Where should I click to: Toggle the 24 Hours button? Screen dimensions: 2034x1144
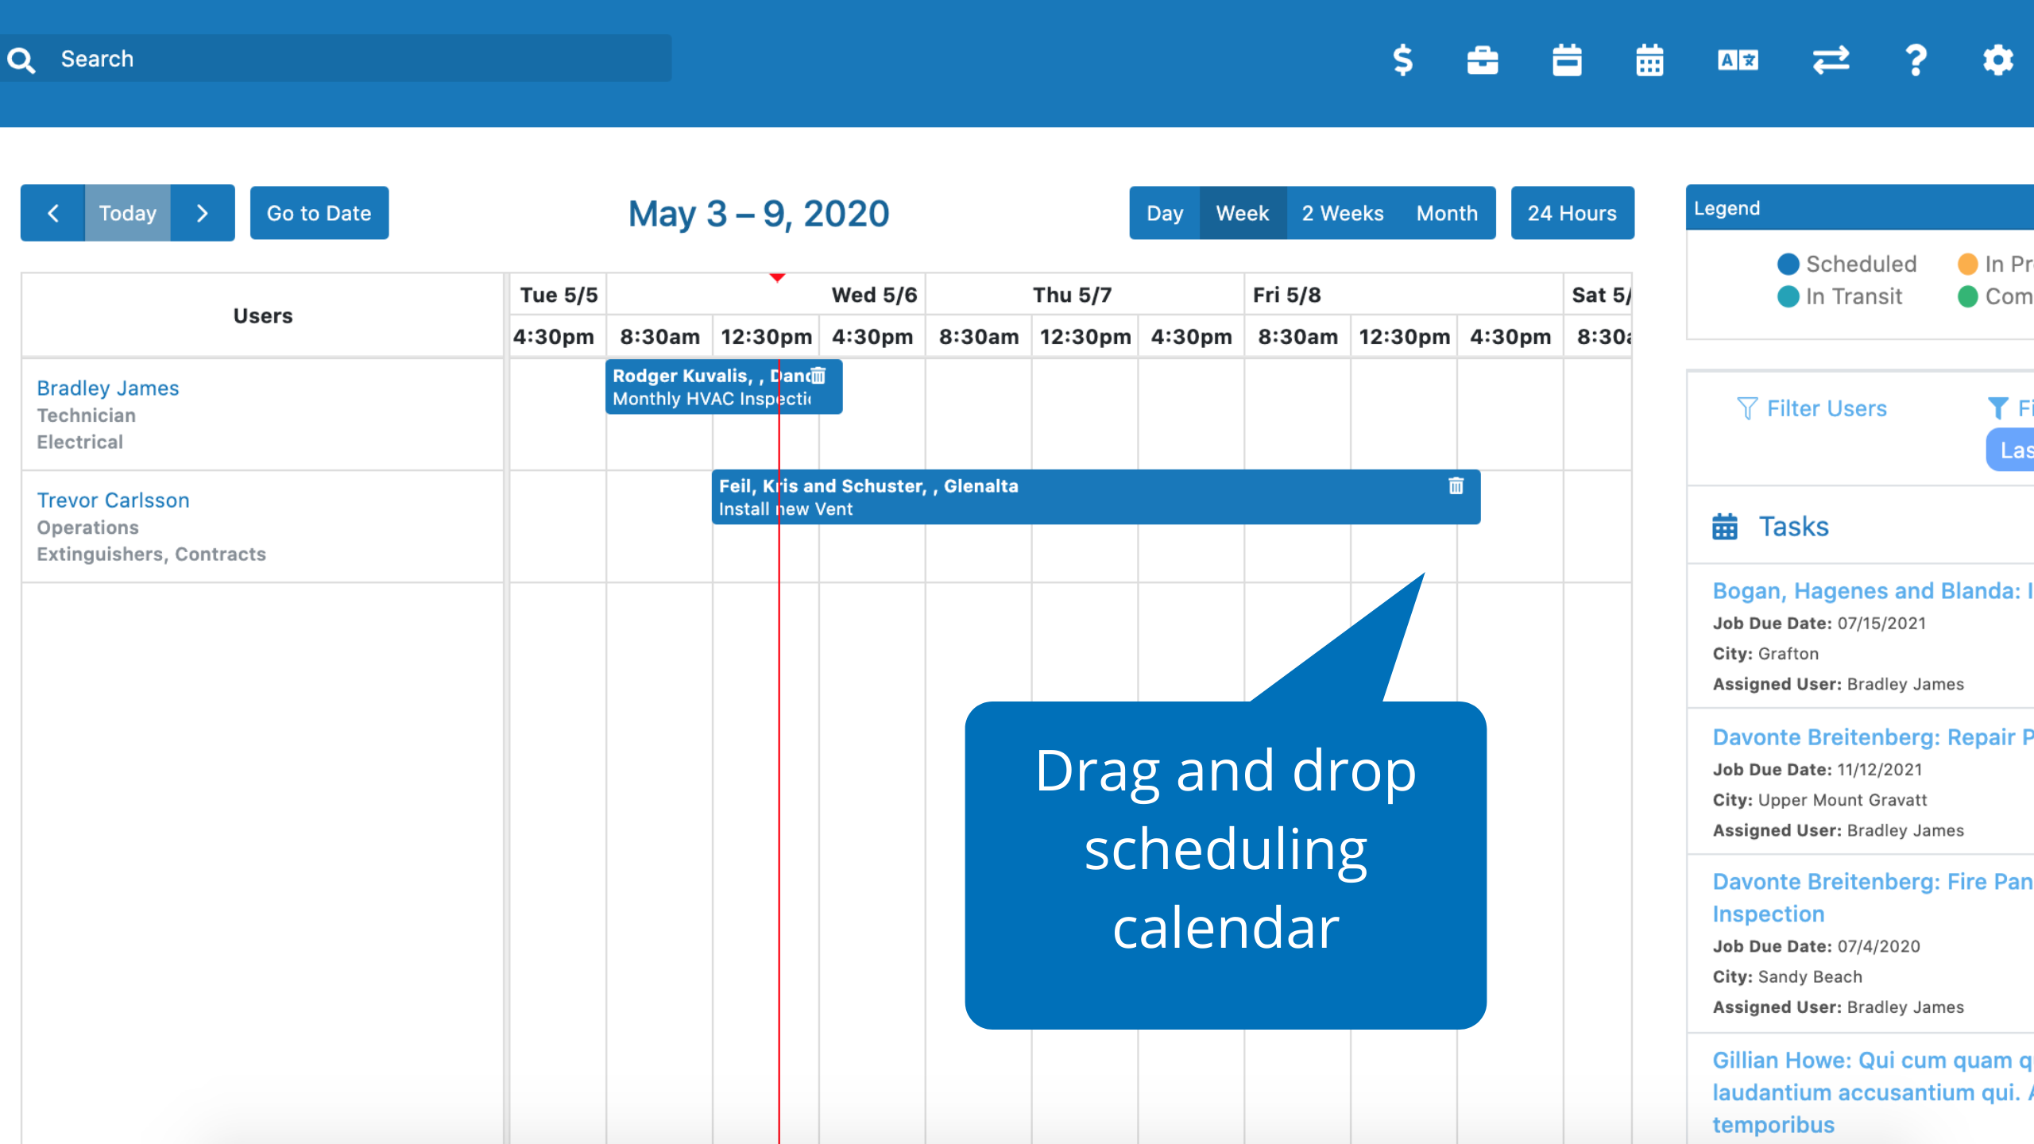click(1572, 213)
